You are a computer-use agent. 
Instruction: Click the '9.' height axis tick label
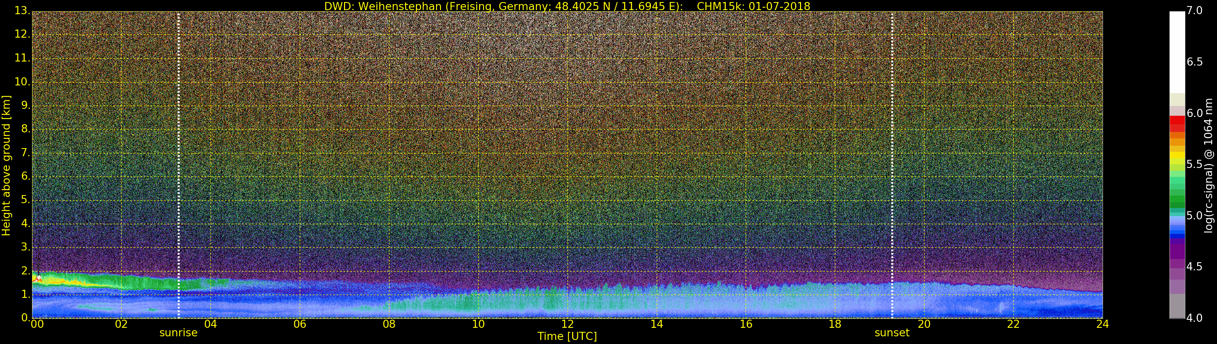[26, 106]
